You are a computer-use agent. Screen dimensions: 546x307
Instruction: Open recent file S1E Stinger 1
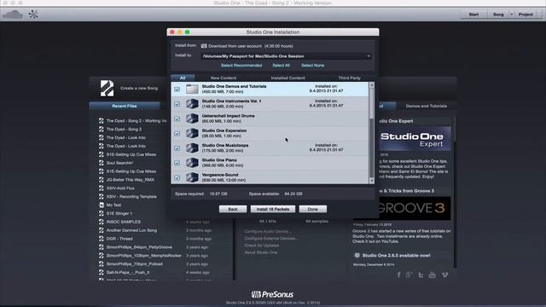coord(119,213)
